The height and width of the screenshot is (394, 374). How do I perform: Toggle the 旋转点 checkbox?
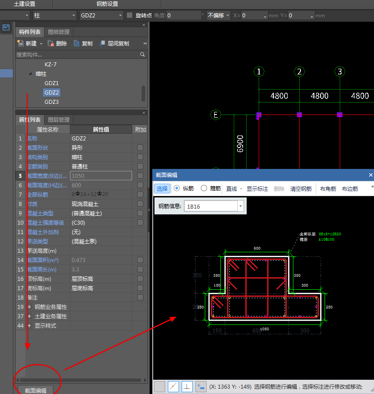pos(130,15)
